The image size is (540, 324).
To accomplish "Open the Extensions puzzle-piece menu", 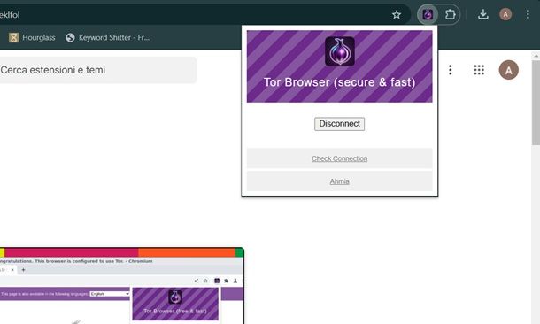I will (x=450, y=14).
